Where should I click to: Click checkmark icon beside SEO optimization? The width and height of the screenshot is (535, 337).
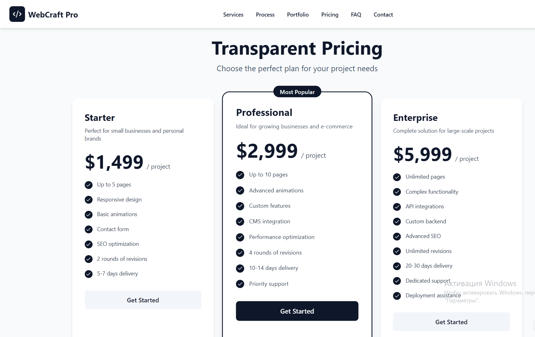click(89, 244)
